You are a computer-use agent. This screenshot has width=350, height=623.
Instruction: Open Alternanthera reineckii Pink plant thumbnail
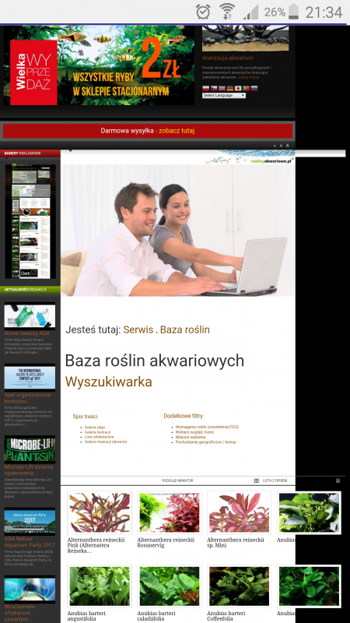coord(100,512)
